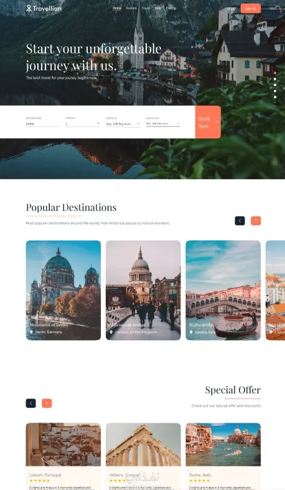Open the Home menu item
285x490 pixels.
117,8
